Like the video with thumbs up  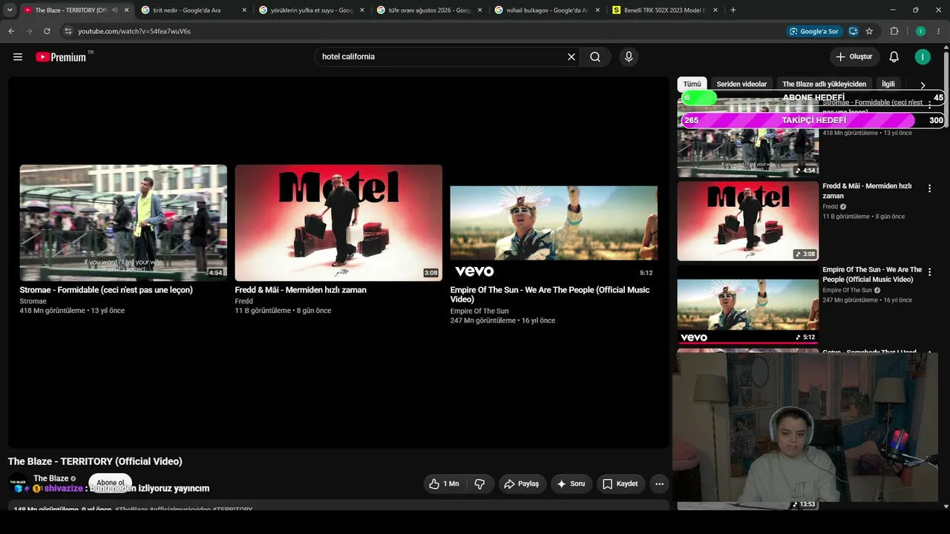(445, 484)
